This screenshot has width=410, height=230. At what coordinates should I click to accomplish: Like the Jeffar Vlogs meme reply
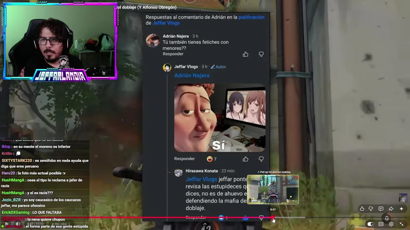(245, 159)
